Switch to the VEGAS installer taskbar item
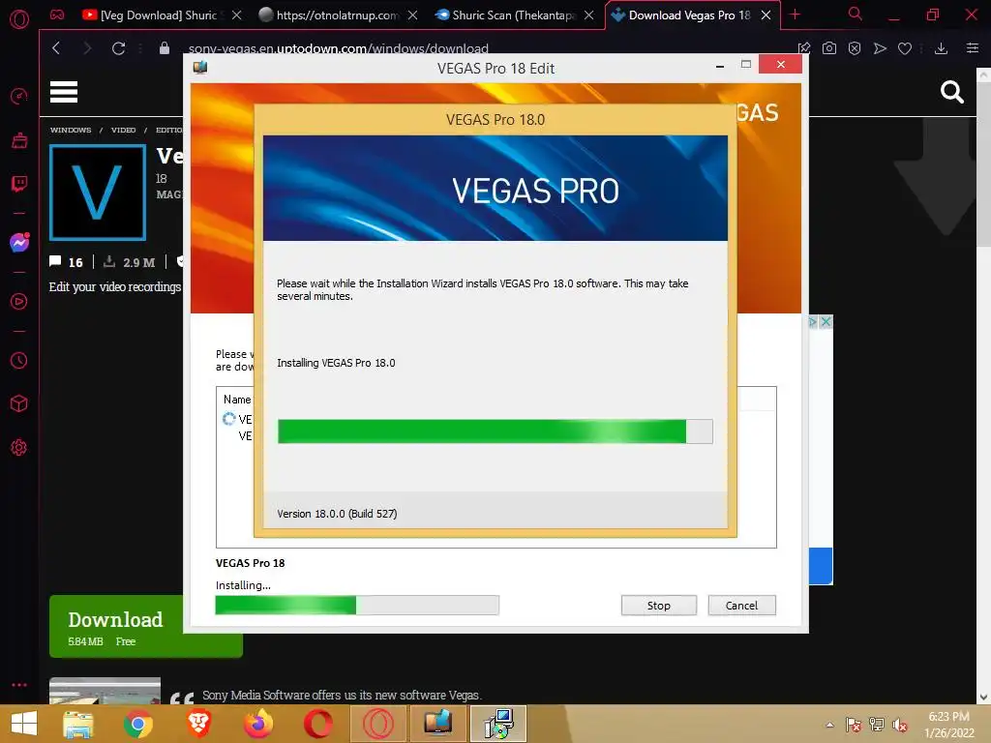Image resolution: width=991 pixels, height=743 pixels. [438, 724]
